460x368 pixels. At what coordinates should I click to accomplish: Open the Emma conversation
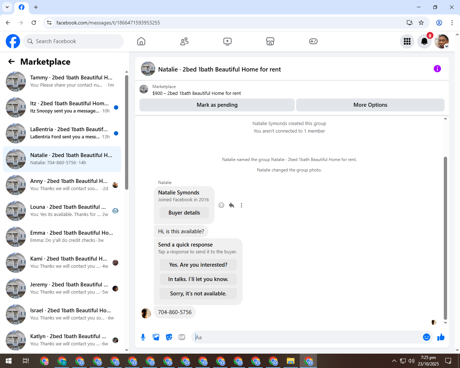62,237
